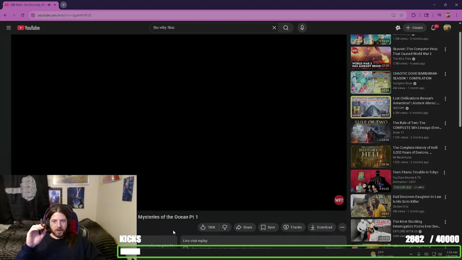The height and width of the screenshot is (260, 462).
Task: Open options for Lost Civilizations Beneath Antarctica
Action: [x=445, y=99]
